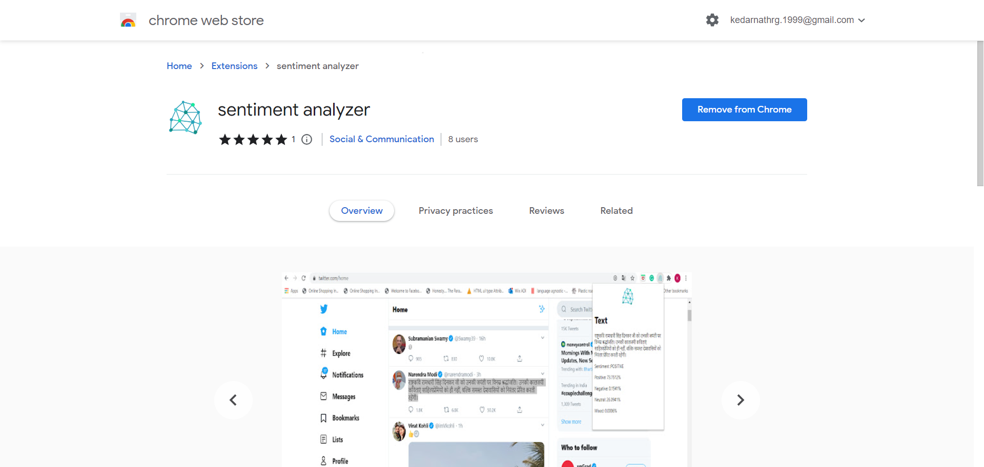Click the chrome web store title

(x=206, y=20)
